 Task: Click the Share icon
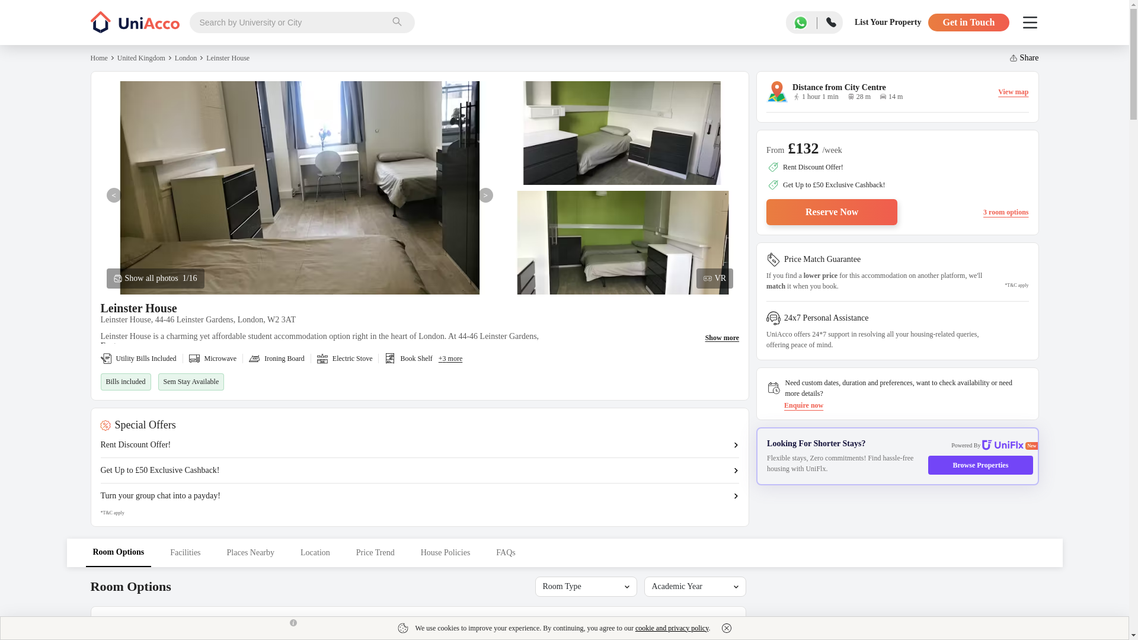coord(1013,58)
